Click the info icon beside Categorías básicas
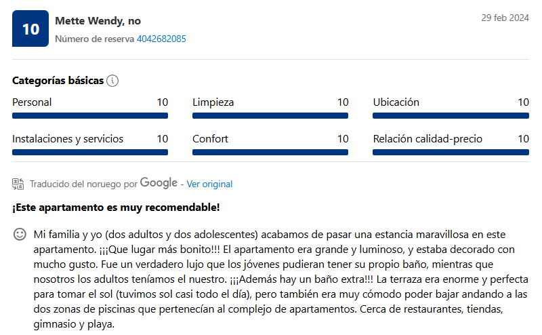 pyautogui.click(x=112, y=81)
